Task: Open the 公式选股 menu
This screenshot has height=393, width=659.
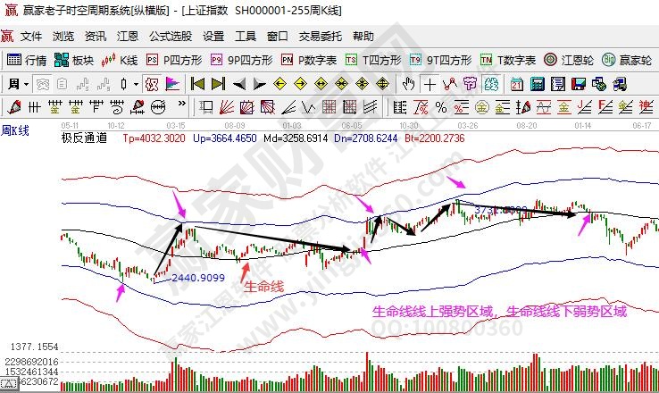Action: (x=170, y=37)
